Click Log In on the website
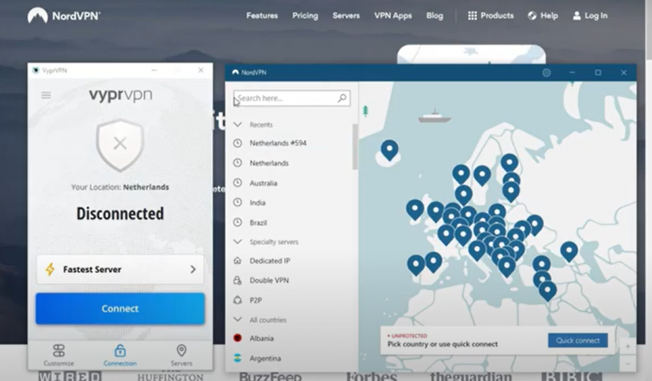The width and height of the screenshot is (652, 381). (x=590, y=16)
